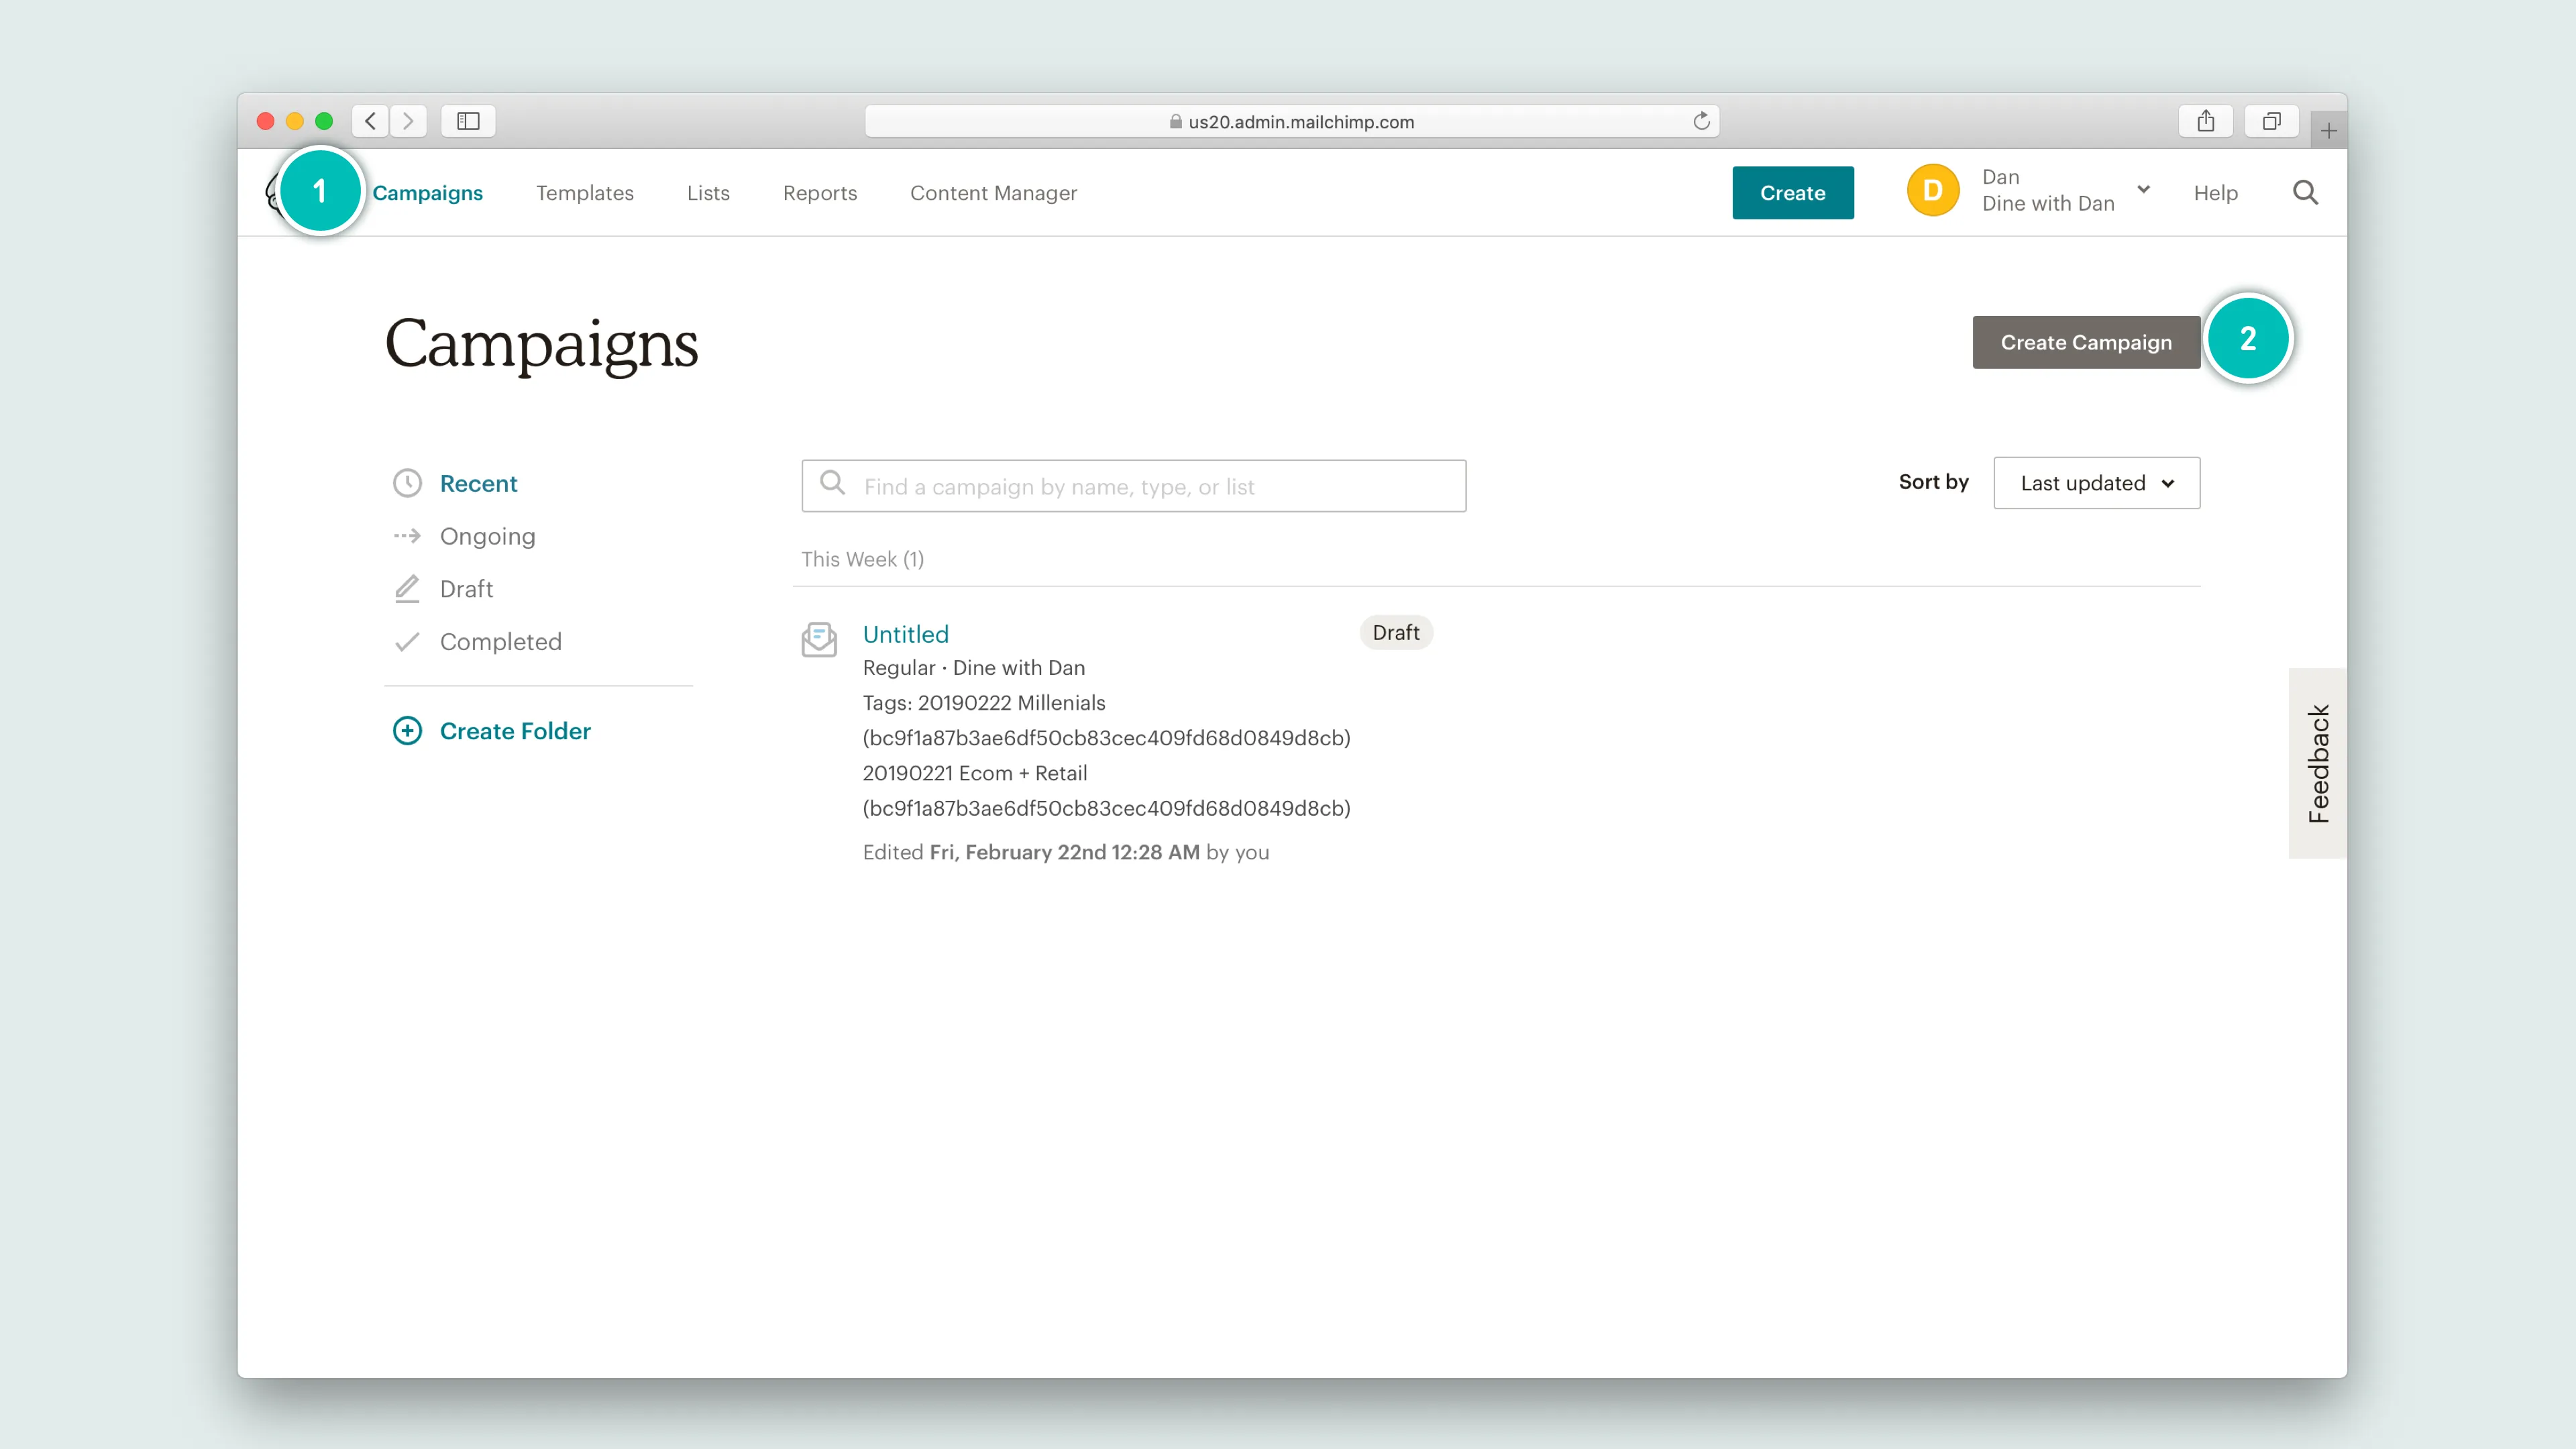The height and width of the screenshot is (1449, 2576).
Task: Filter campaigns by Draft in sidebar
Action: pos(466,589)
